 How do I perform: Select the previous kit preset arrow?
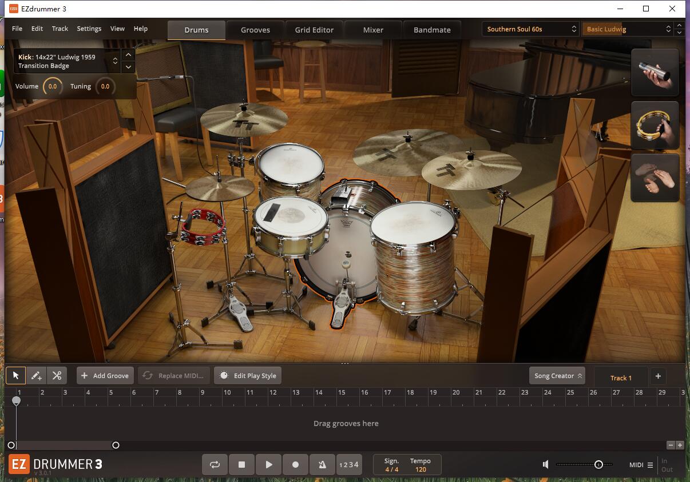coord(679,25)
